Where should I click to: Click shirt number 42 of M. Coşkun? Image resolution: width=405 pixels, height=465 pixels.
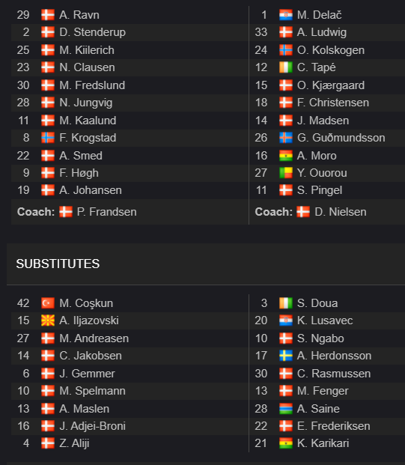[23, 303]
